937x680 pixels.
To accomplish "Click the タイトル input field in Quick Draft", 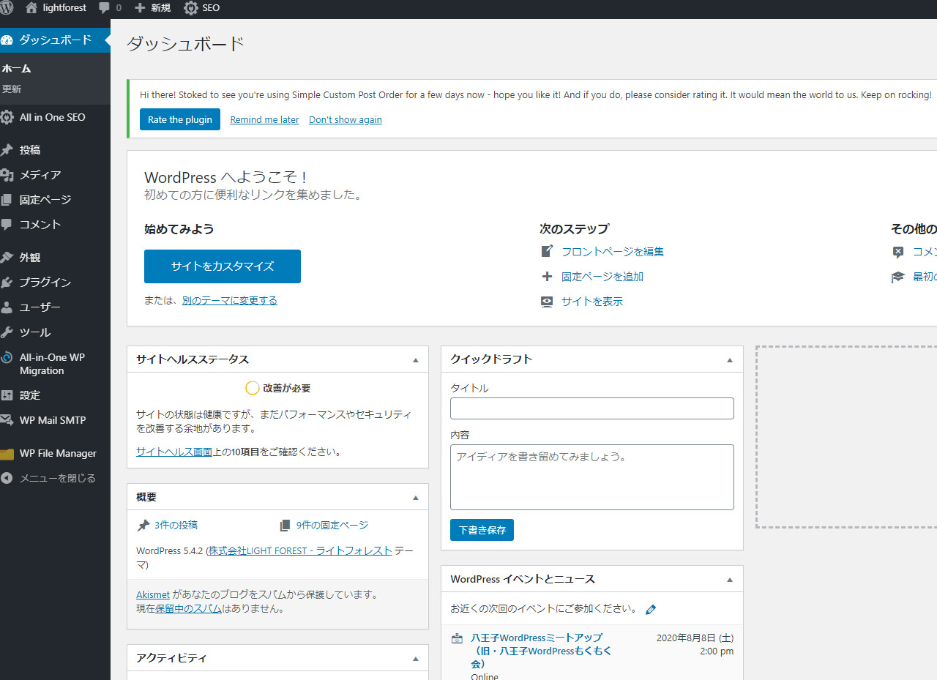I will 591,408.
